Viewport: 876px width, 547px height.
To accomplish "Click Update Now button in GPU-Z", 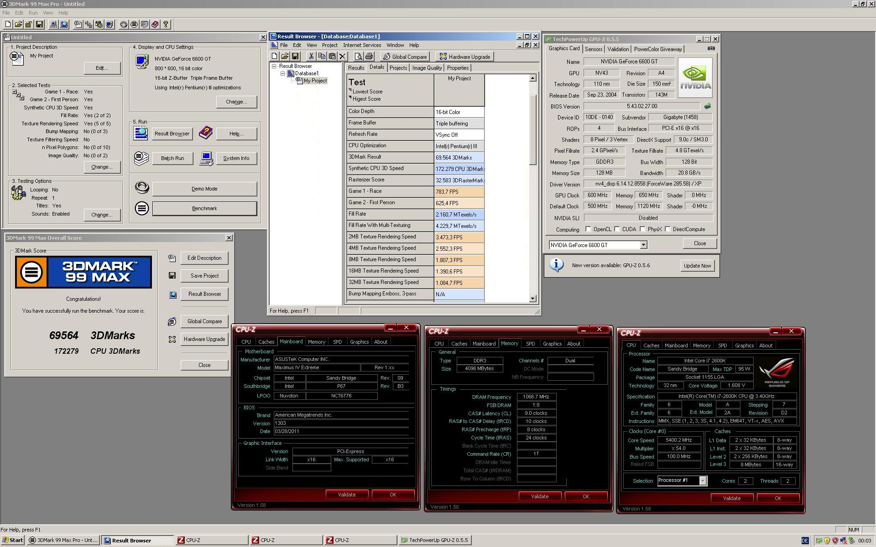I will pyautogui.click(x=697, y=266).
